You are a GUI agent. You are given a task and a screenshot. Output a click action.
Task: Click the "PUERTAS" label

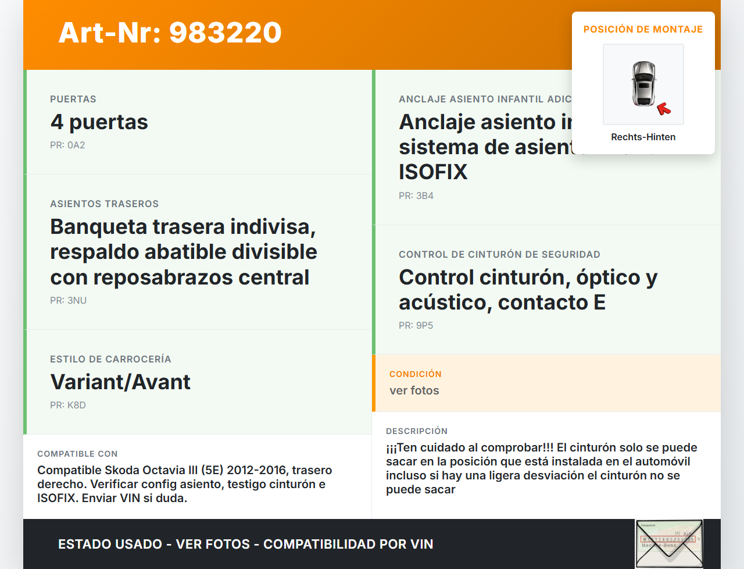[x=73, y=99]
